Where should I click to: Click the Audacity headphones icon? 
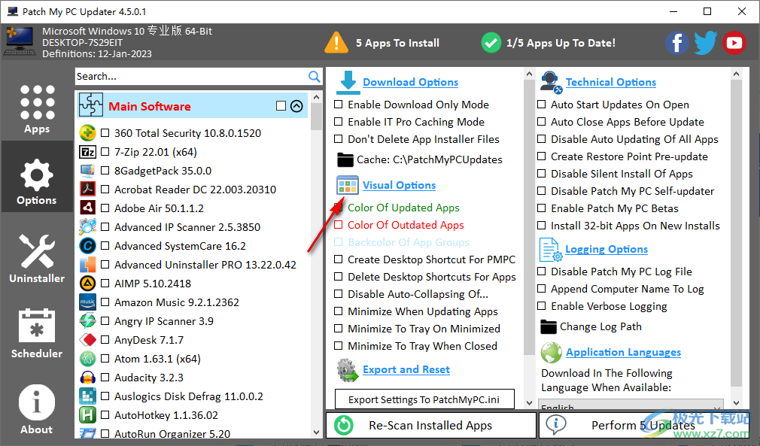[x=87, y=378]
